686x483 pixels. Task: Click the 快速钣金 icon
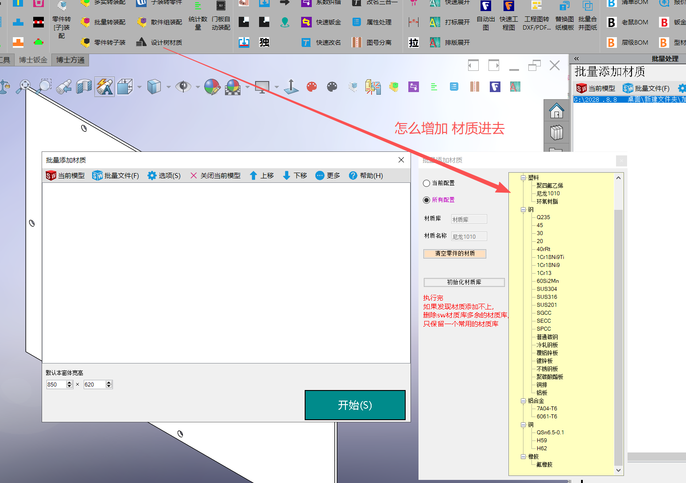[x=306, y=22]
